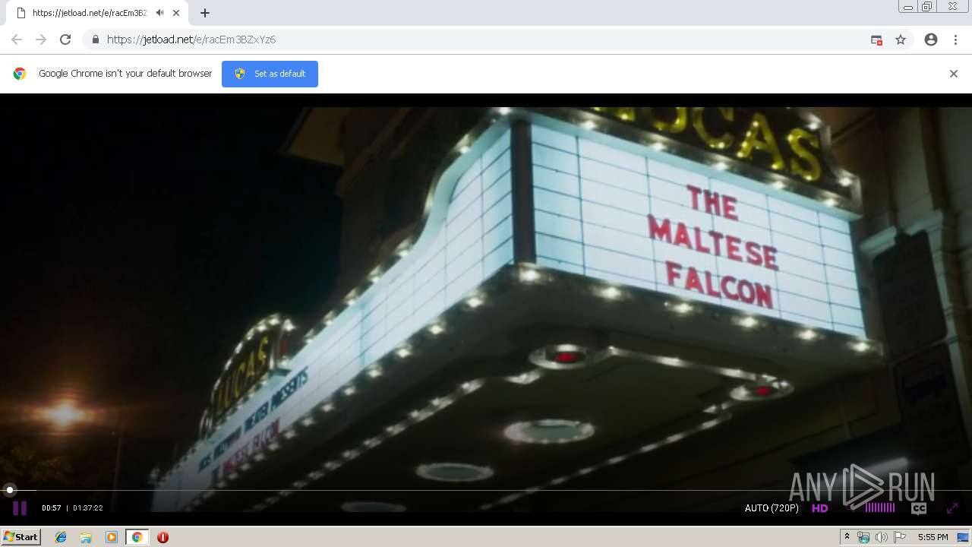Viewport: 972px width, 547px height.
Task: Launch Windows Media Player from the taskbar
Action: point(112,537)
